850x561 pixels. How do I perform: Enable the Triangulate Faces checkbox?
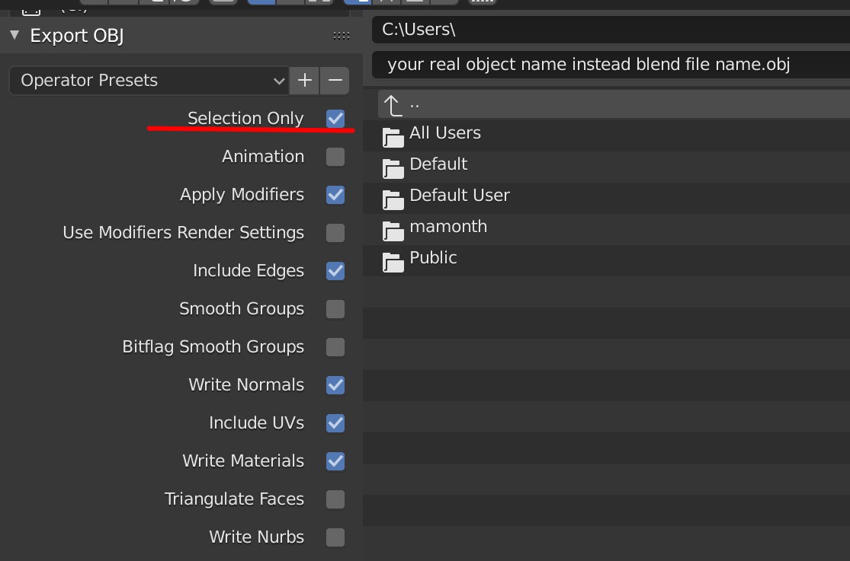(335, 499)
